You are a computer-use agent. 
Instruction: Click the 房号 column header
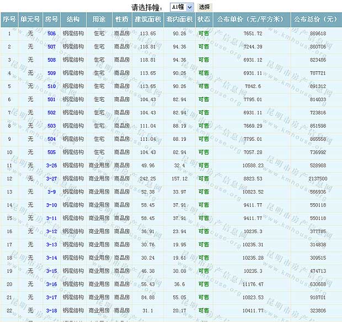pos(51,19)
